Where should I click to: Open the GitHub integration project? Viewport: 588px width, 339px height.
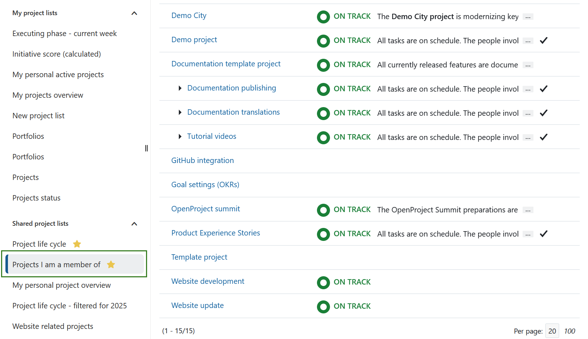[202, 160]
